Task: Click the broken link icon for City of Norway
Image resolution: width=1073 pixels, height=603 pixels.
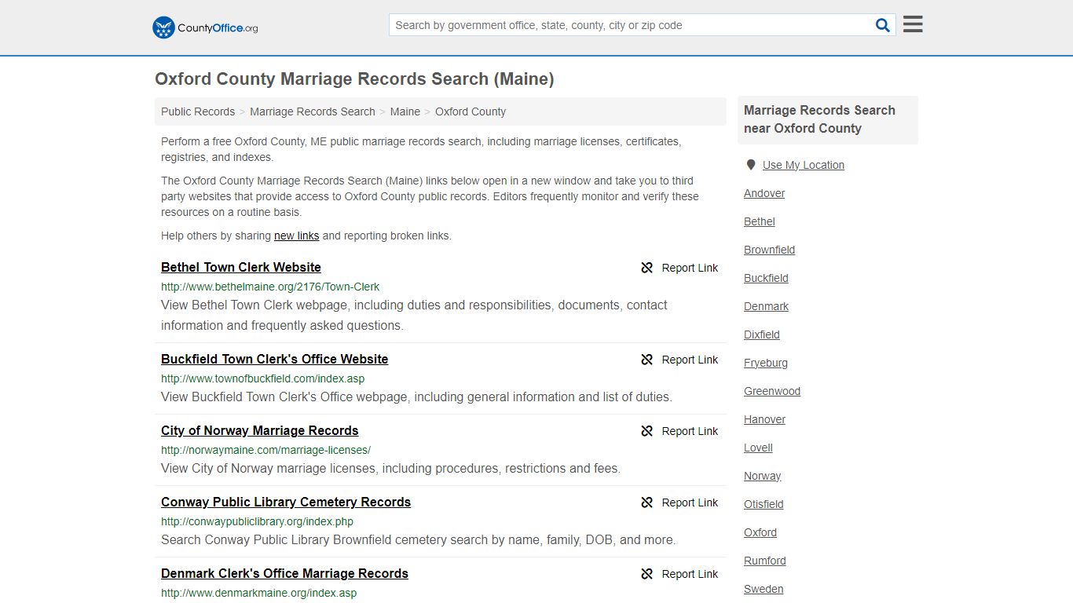Action: point(646,431)
